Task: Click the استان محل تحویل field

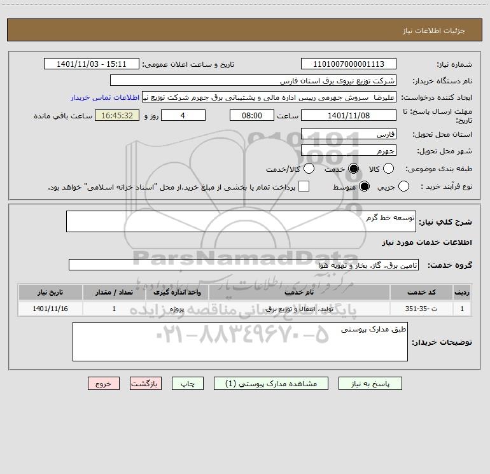Action: pyautogui.click(x=349, y=134)
